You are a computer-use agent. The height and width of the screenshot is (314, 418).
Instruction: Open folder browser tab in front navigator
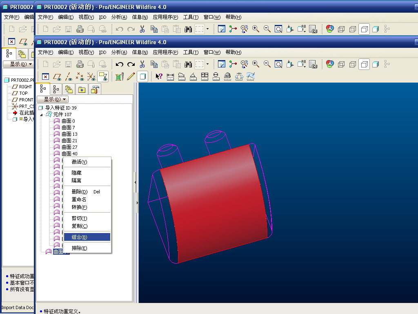(69, 89)
